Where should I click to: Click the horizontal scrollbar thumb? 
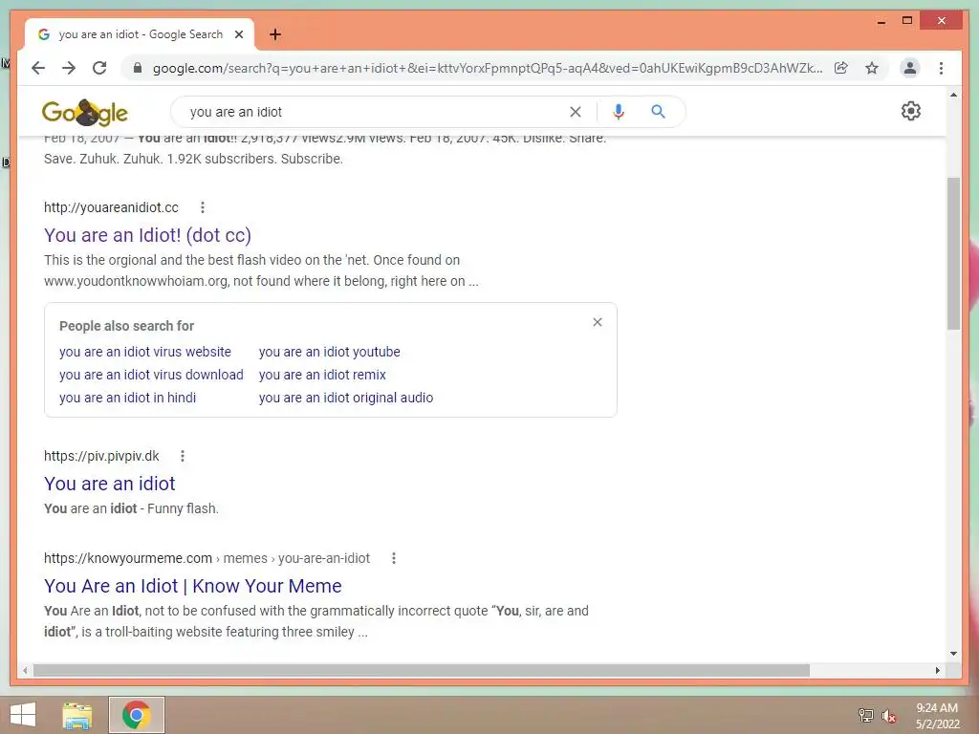point(422,670)
